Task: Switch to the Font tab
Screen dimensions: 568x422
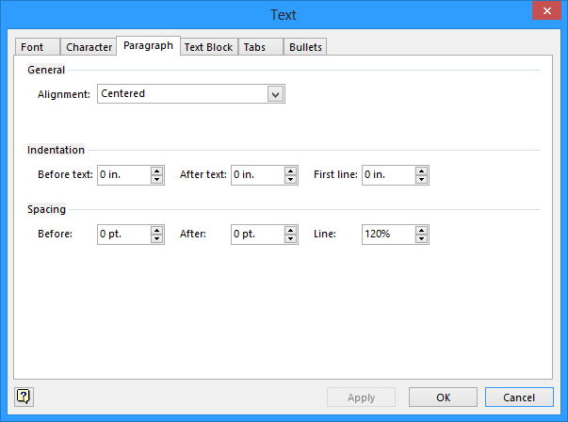Action: click(x=32, y=47)
